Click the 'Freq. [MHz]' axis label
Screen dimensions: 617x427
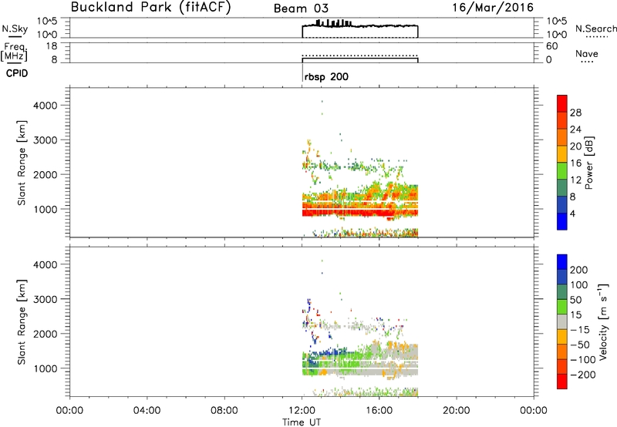point(14,52)
